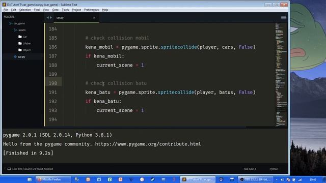The width and height of the screenshot is (326, 183).
Task: Select the Car folder name in sidebar
Action: coord(25,37)
